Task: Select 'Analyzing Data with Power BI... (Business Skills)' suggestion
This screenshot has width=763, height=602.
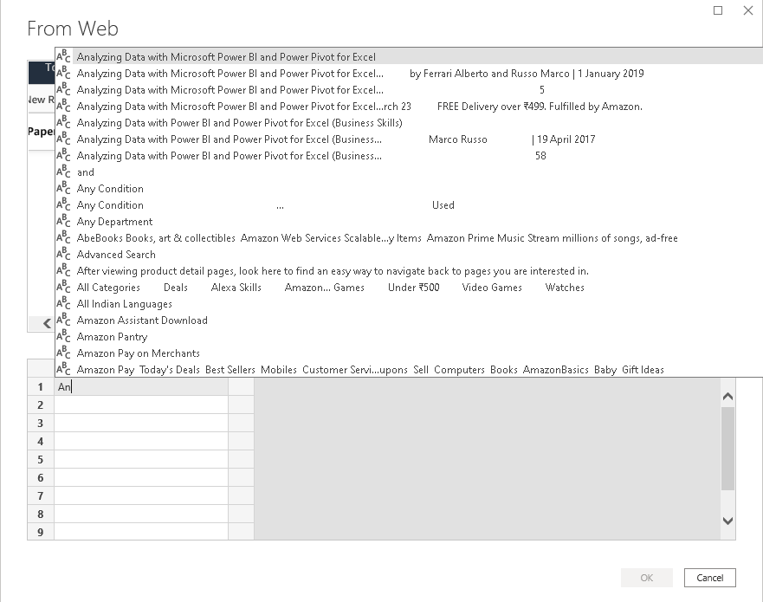Action: pyautogui.click(x=409, y=123)
